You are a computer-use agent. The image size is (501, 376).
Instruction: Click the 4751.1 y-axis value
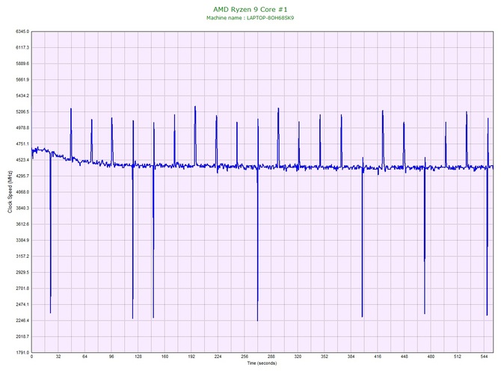(x=22, y=144)
